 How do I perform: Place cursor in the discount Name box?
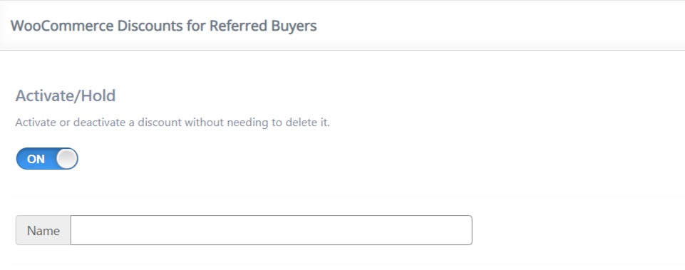pos(272,230)
